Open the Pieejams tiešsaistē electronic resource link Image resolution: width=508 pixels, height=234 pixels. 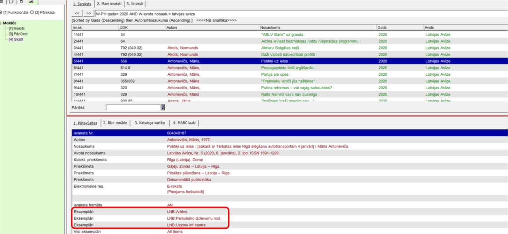186,192
